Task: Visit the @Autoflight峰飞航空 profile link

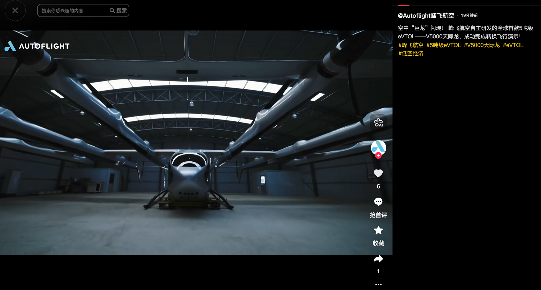Action: tap(426, 16)
